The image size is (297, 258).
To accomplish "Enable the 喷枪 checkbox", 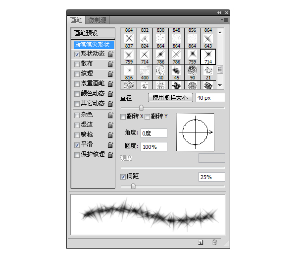I will coord(77,135).
